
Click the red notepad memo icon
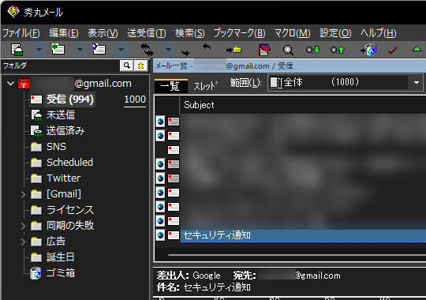pos(264,50)
